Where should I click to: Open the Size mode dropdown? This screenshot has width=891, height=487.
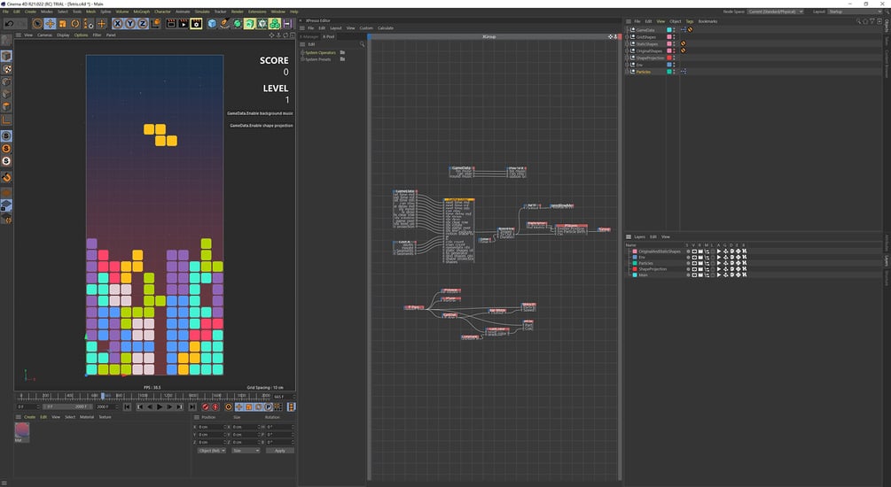pos(246,450)
